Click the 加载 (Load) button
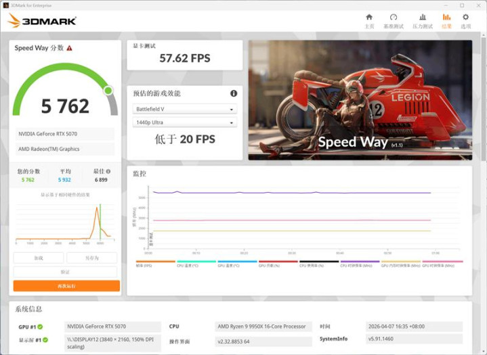487x355 pixels. click(39, 258)
